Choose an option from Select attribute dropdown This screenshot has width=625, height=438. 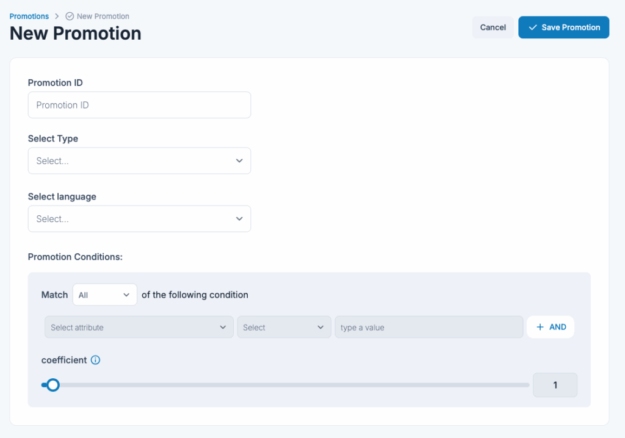139,328
